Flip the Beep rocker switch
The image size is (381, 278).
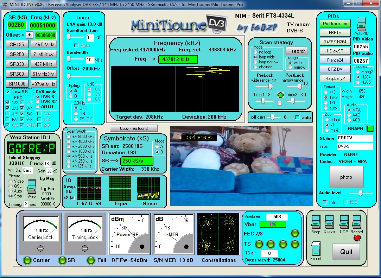tap(316, 222)
